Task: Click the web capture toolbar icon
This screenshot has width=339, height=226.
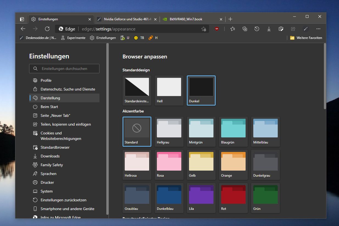Action: click(x=281, y=29)
